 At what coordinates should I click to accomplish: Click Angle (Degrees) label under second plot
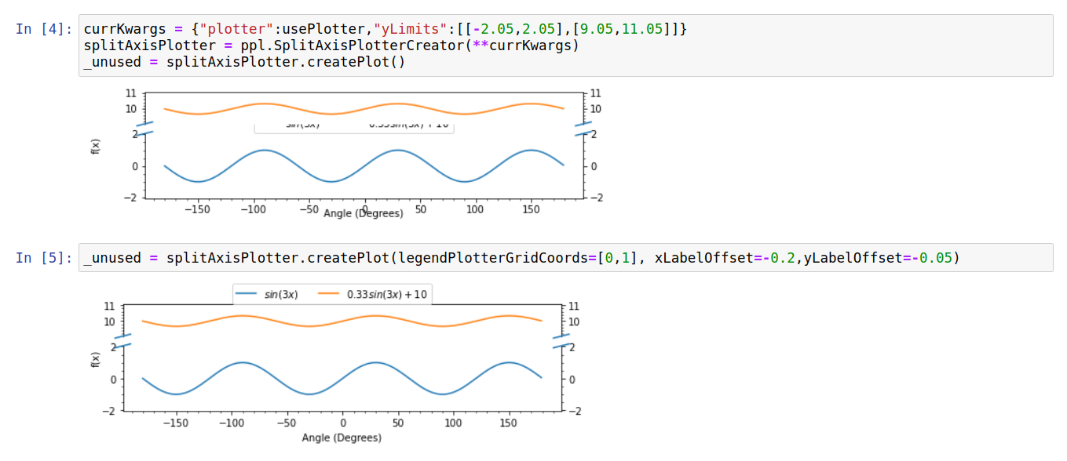[342, 437]
